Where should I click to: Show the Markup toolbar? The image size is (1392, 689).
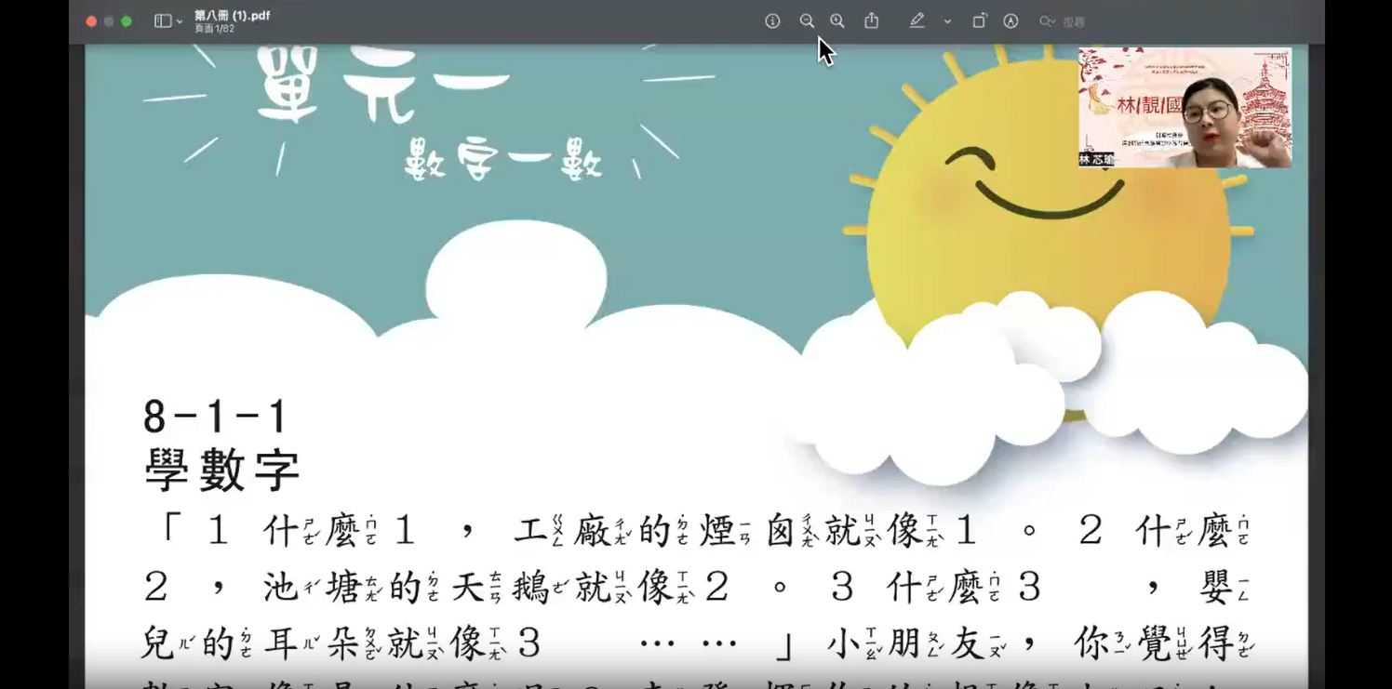pos(1011,21)
